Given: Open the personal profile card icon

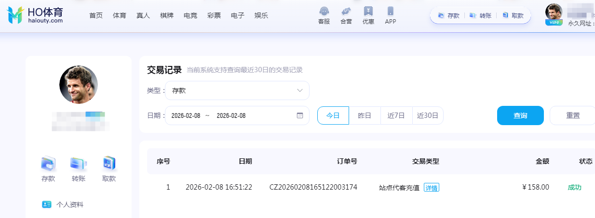Looking at the screenshot, I should 47,205.
